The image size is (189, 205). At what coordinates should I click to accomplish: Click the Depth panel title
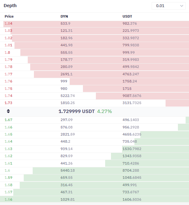(10, 6)
